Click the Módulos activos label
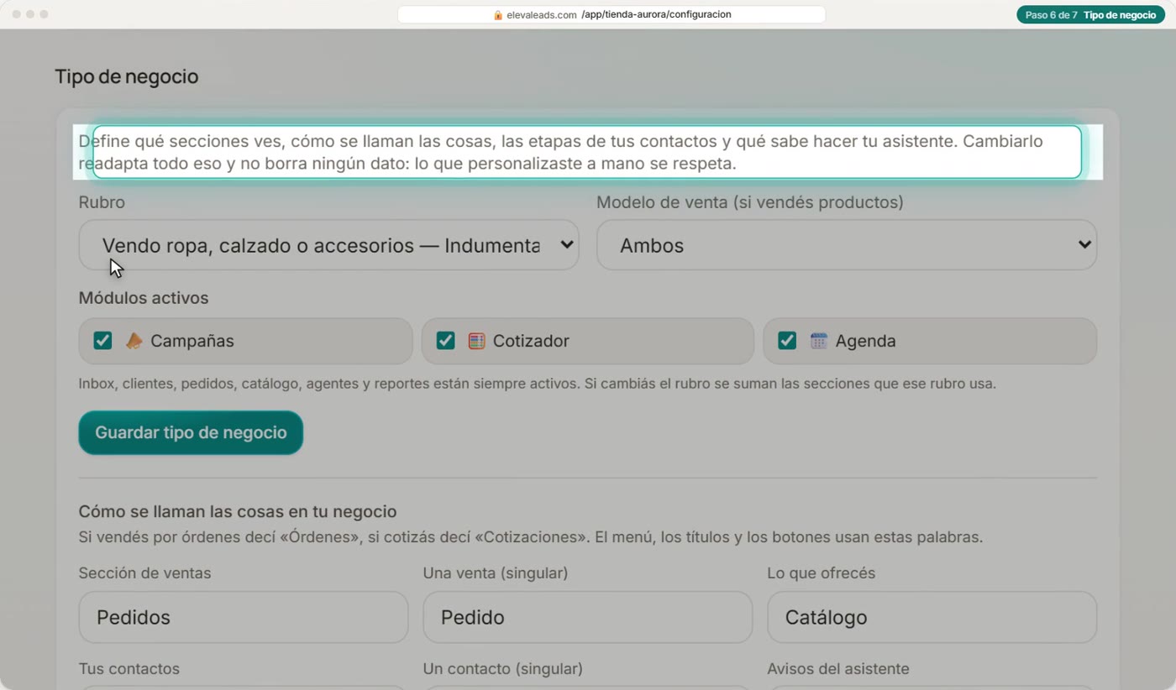 pyautogui.click(x=144, y=298)
